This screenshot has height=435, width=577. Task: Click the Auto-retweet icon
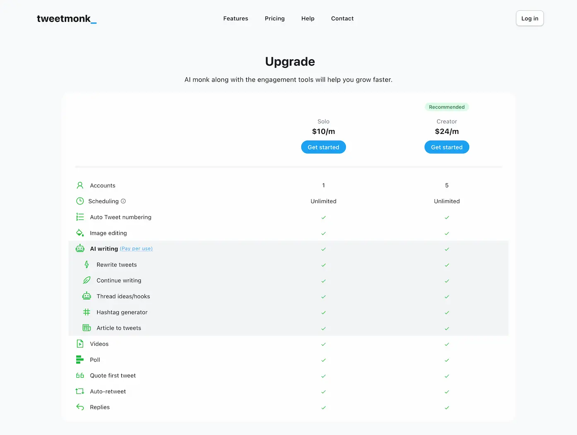(x=80, y=391)
